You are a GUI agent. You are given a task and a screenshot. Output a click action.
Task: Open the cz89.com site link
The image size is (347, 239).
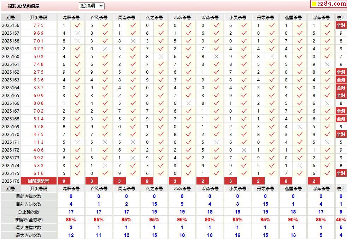(331, 4)
